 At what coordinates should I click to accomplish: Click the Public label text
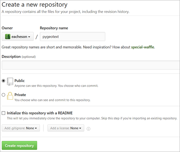tap(19, 81)
